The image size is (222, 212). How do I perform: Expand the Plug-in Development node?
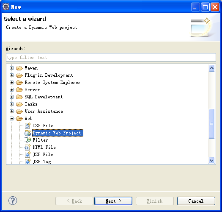(11, 75)
